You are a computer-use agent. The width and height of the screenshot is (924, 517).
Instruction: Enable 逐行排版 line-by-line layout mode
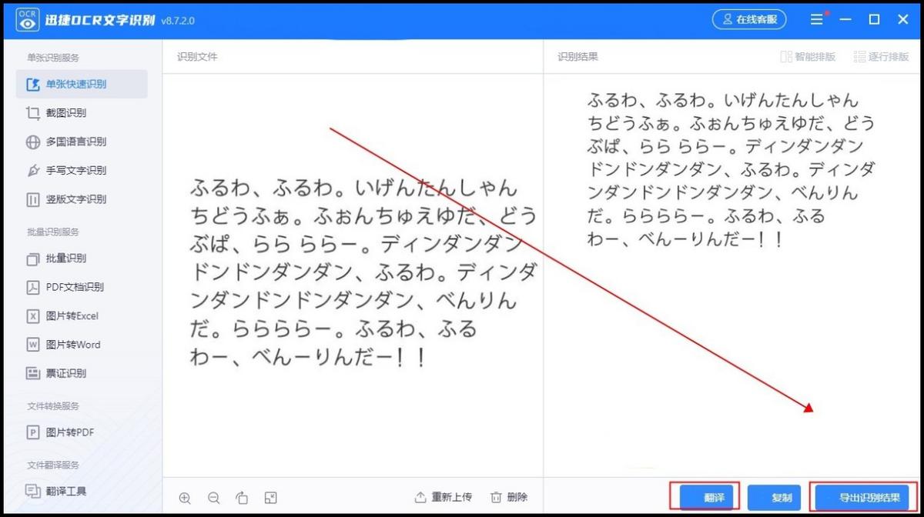880,56
